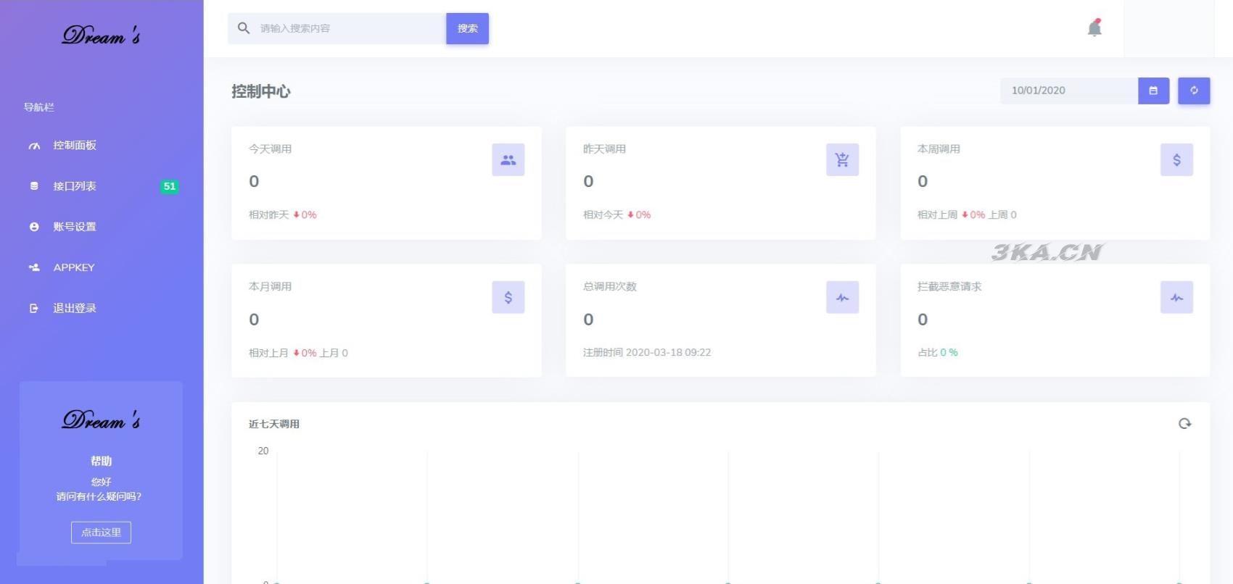Click the 10/01/2020 date field
Screen dimensions: 1233x584
(1068, 91)
